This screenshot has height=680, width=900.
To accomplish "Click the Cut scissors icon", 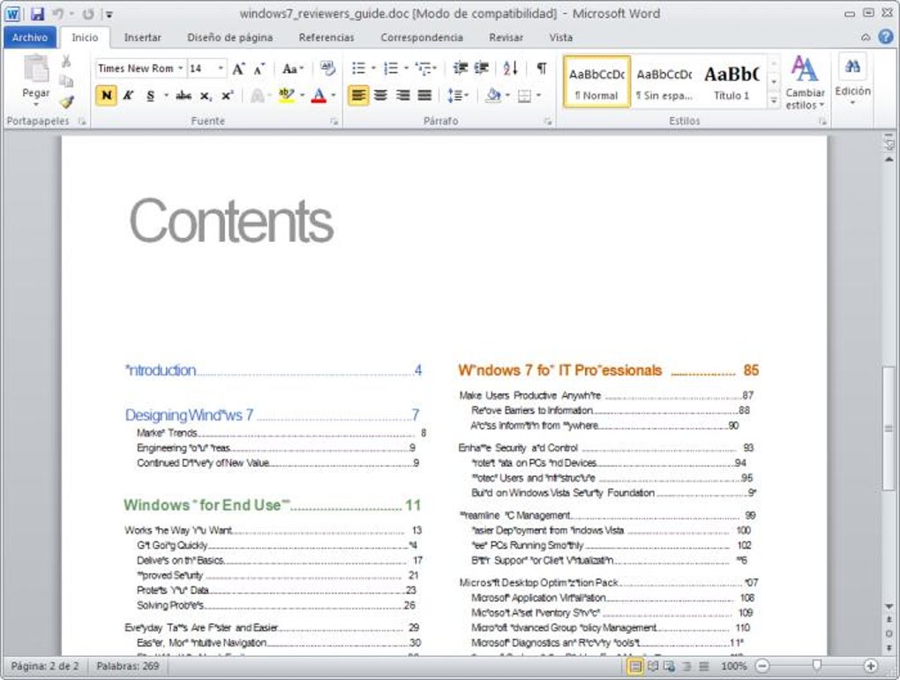I will tap(66, 62).
